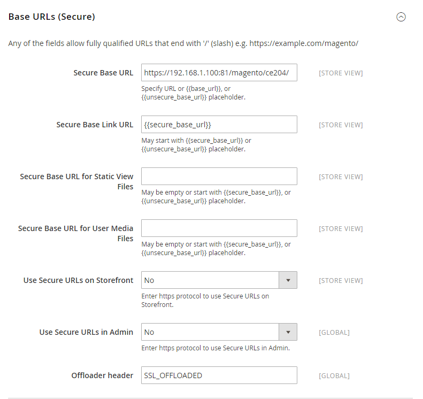
Task: Focus the Secure Base URL for Static View Files field
Action: coord(219,176)
